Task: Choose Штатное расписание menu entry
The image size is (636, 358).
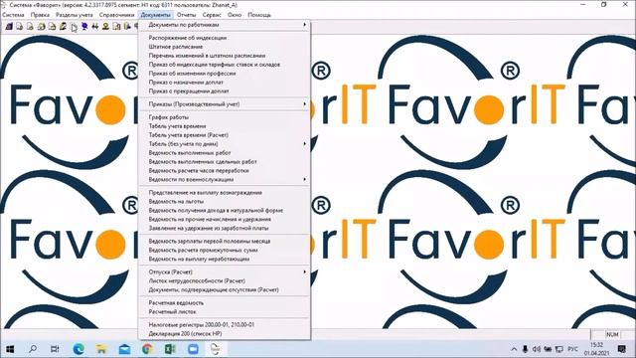Action: click(x=225, y=47)
